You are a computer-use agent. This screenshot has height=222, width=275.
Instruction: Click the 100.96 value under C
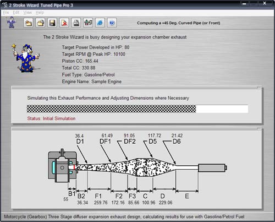tap(148, 203)
